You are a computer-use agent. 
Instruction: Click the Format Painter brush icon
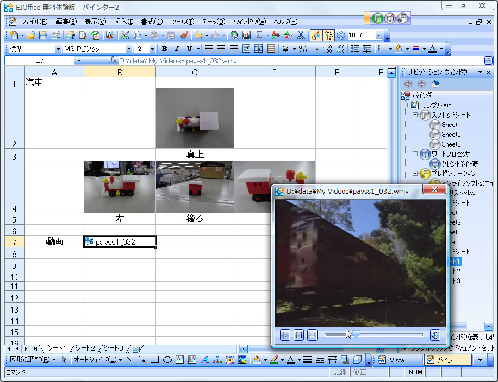pyautogui.click(x=184, y=35)
